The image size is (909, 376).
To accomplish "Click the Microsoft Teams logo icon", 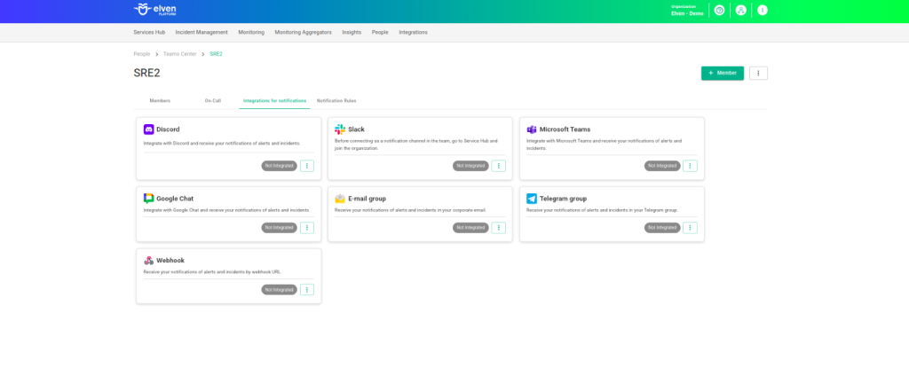I will click(532, 129).
